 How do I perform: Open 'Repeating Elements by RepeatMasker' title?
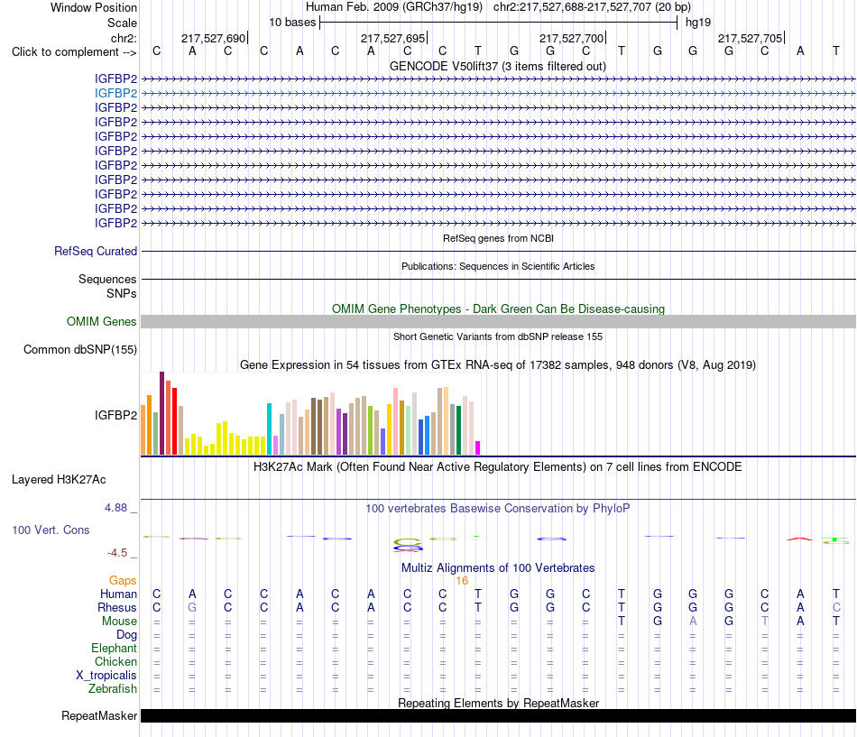tap(498, 703)
